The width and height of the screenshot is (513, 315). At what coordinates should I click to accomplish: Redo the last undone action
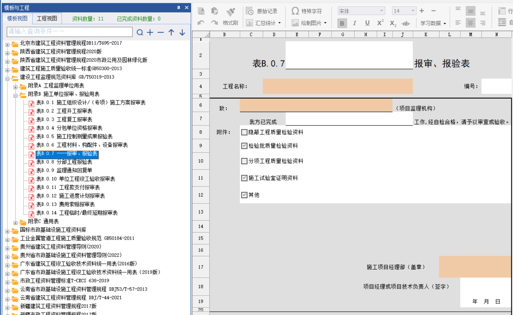pyautogui.click(x=214, y=23)
